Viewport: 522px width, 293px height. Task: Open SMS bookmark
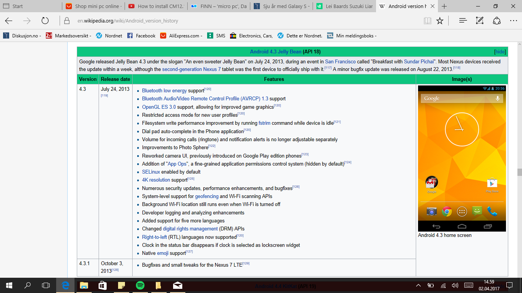tap(216, 35)
